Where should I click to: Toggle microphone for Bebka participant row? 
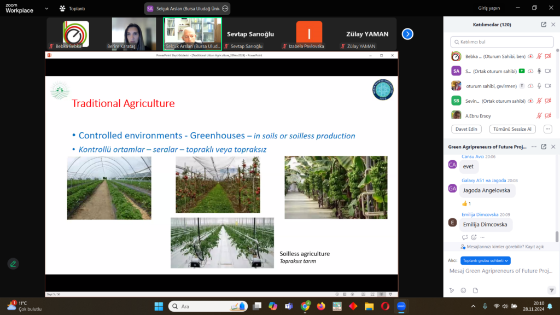(x=539, y=56)
